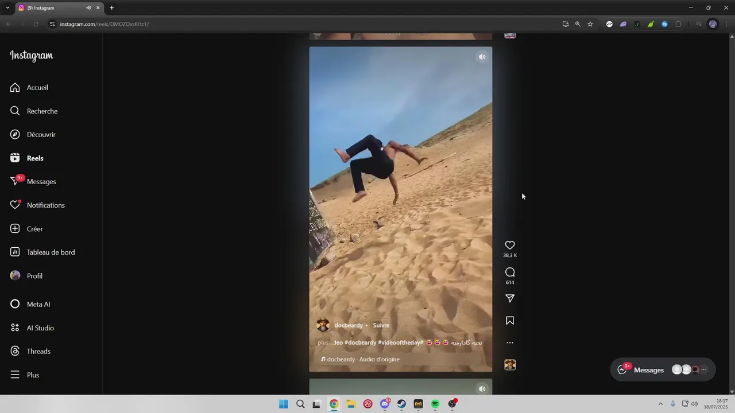Share the reel with the paper plane icon
The height and width of the screenshot is (413, 735).
coord(510,298)
